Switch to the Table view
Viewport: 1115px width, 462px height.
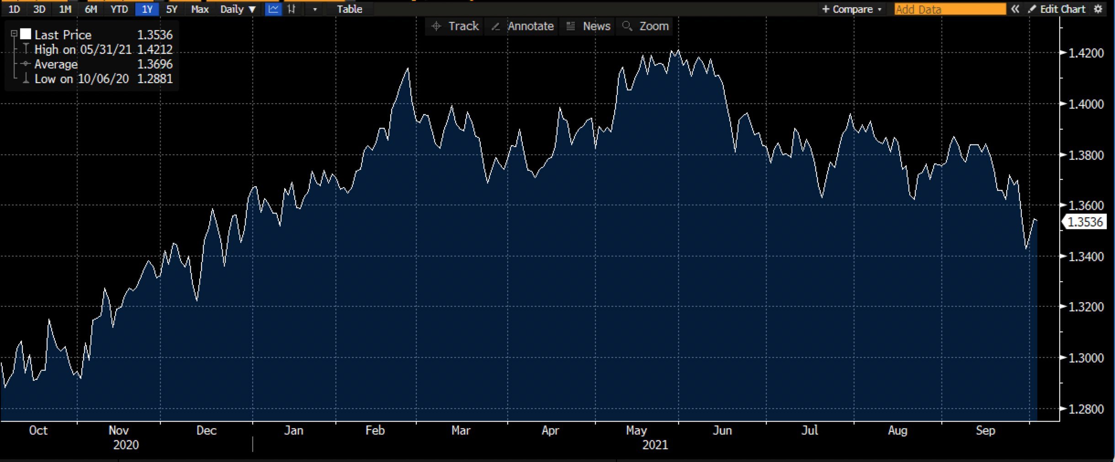(349, 9)
